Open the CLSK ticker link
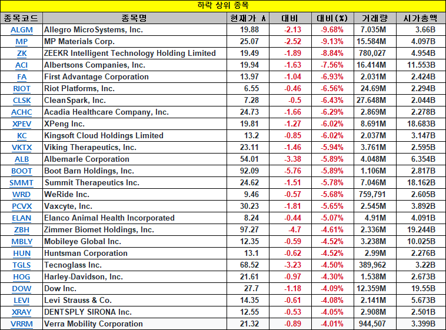The image size is (446, 330). (x=22, y=100)
